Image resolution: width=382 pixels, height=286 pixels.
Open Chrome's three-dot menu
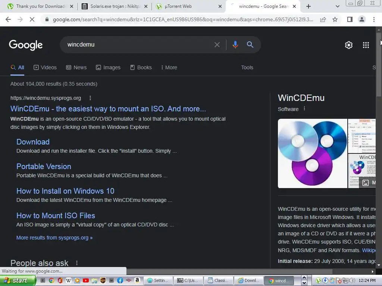[374, 19]
